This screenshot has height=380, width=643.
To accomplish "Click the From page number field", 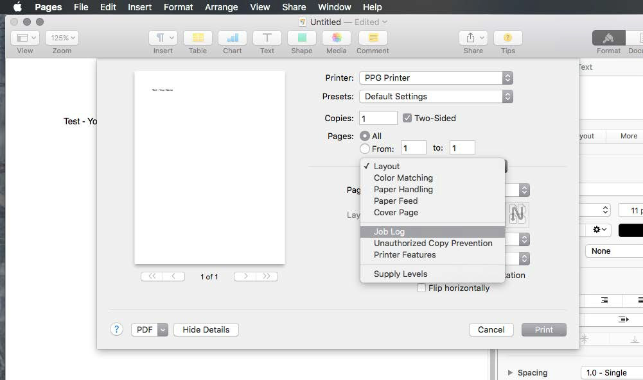I will pos(414,147).
